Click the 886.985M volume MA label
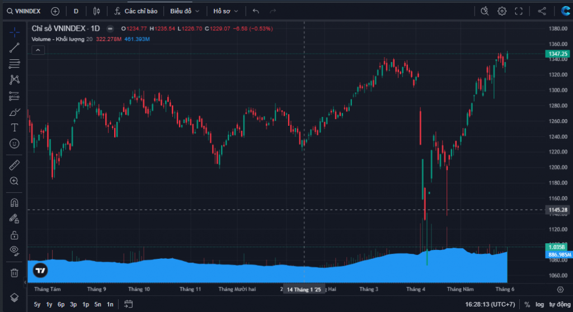The height and width of the screenshot is (312, 573). click(x=559, y=254)
